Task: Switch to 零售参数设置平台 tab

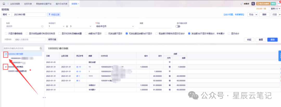Action: pyautogui.click(x=43, y=4)
